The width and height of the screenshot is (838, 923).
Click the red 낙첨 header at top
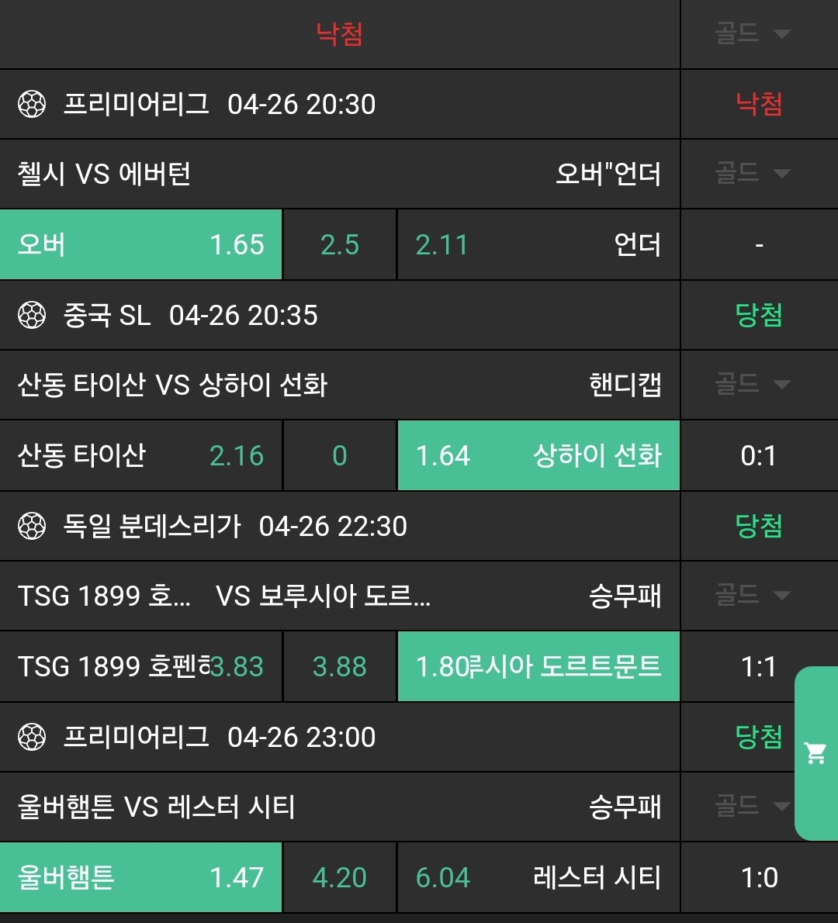(339, 33)
